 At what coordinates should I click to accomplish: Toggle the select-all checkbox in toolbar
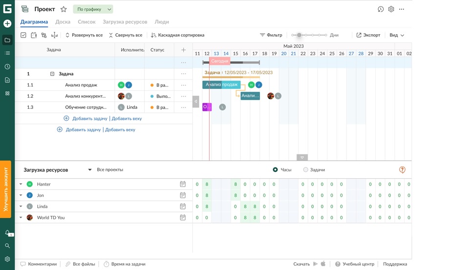[x=23, y=35]
